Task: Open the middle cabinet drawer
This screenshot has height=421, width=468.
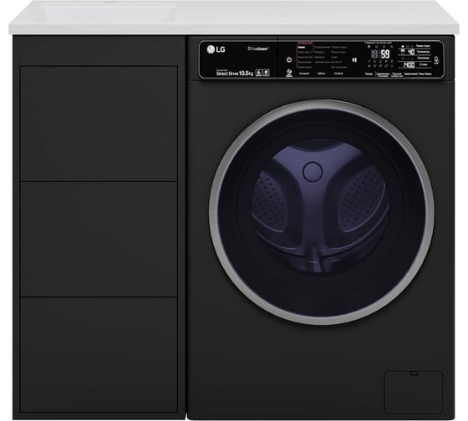Action: point(99,239)
